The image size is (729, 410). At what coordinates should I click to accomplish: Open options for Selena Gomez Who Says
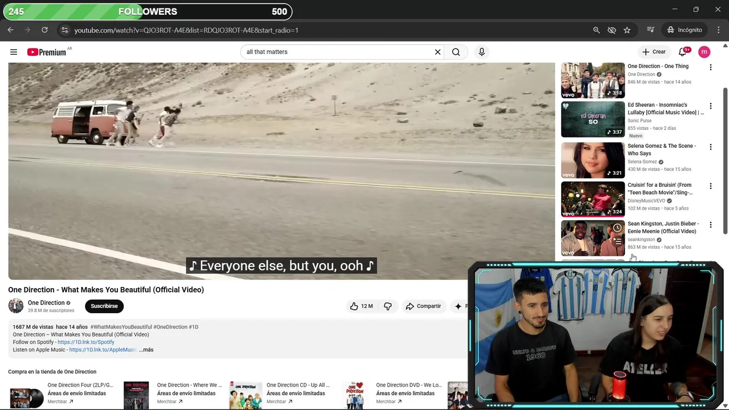click(x=710, y=147)
